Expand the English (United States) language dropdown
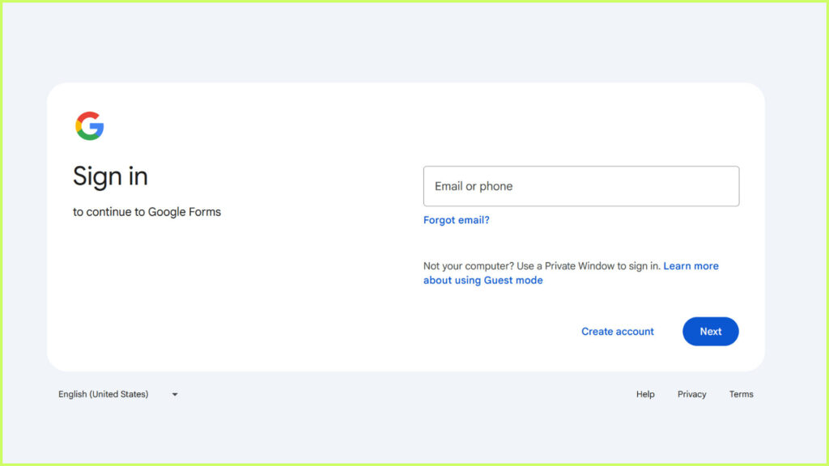 click(118, 394)
